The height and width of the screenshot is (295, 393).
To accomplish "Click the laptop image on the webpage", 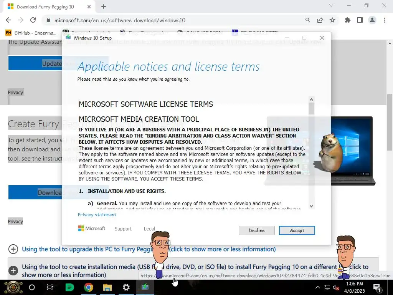I will 353,151.
